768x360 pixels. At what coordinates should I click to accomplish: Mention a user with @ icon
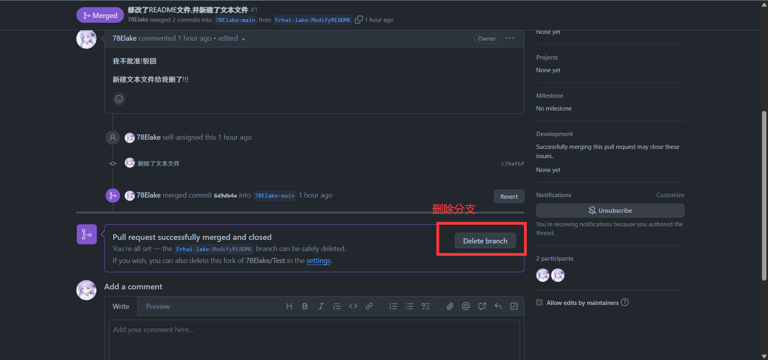click(466, 306)
